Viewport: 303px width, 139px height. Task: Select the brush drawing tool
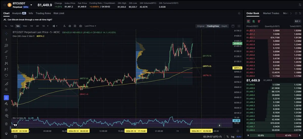(x=6, y=51)
